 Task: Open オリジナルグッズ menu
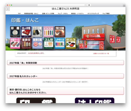tap(93, 13)
